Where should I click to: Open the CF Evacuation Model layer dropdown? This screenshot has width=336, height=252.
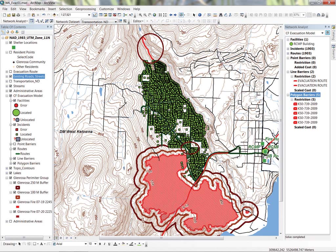[322, 33]
